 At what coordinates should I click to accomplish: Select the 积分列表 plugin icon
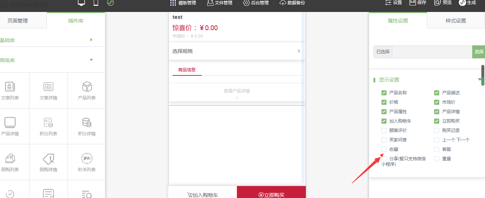[48, 122]
